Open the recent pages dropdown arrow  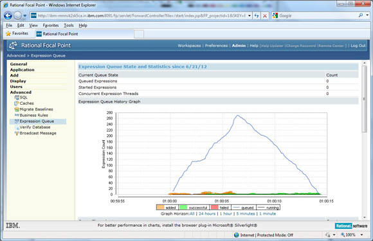tap(24, 16)
